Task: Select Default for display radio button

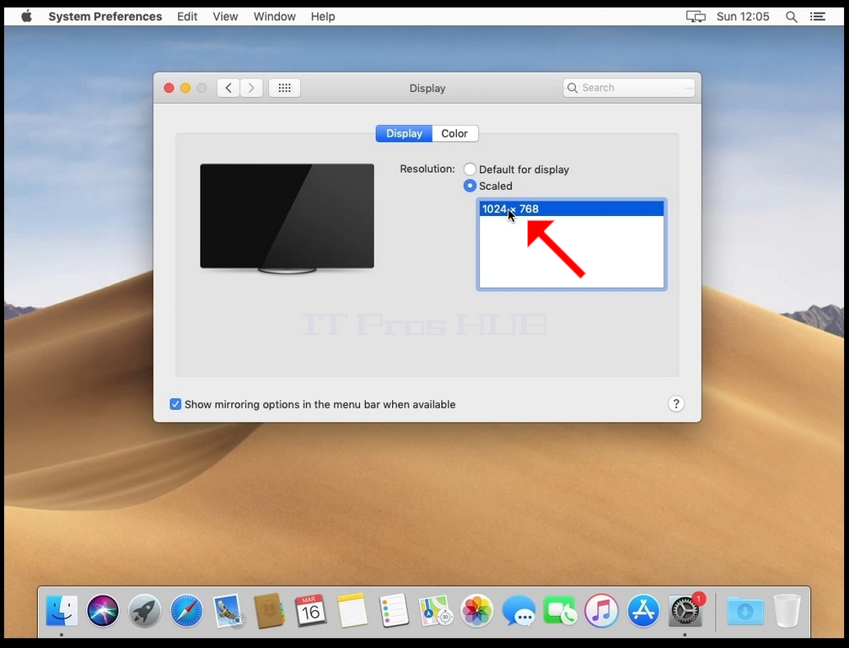Action: click(x=470, y=169)
